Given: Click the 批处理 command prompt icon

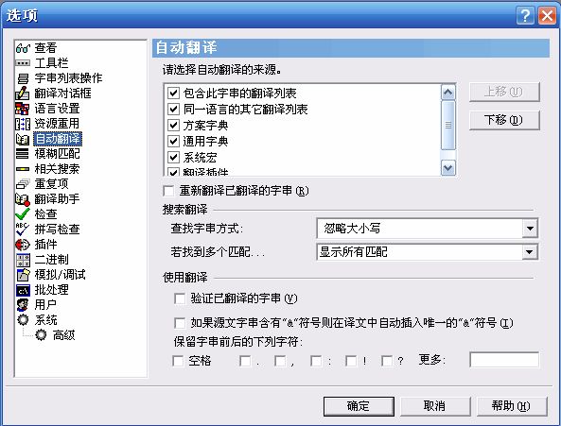Looking at the screenshot, I should pyautogui.click(x=23, y=290).
